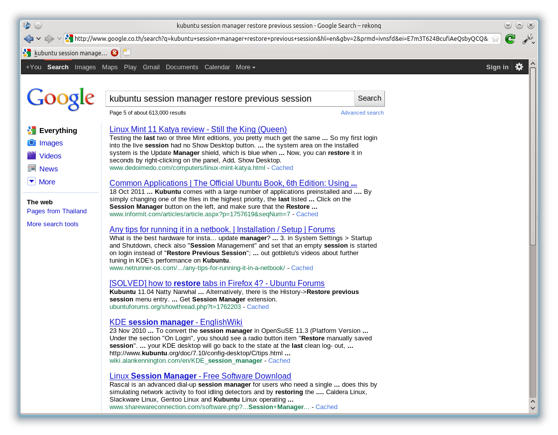Open restore tabs in Firefox 4 result
Viewport: 558px width, 435px height.
pyautogui.click(x=217, y=283)
